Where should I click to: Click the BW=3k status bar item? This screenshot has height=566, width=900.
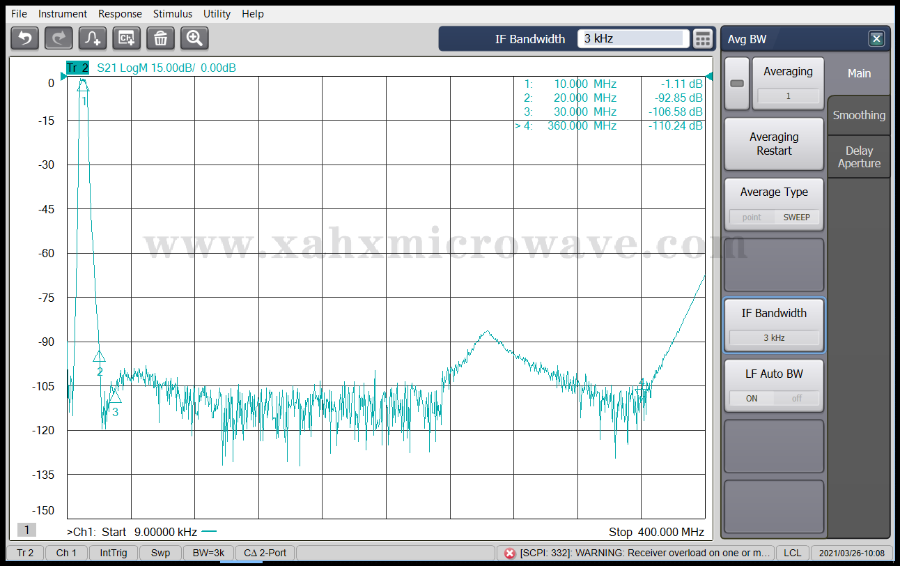208,553
